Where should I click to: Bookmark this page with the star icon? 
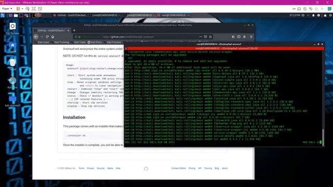210,37
